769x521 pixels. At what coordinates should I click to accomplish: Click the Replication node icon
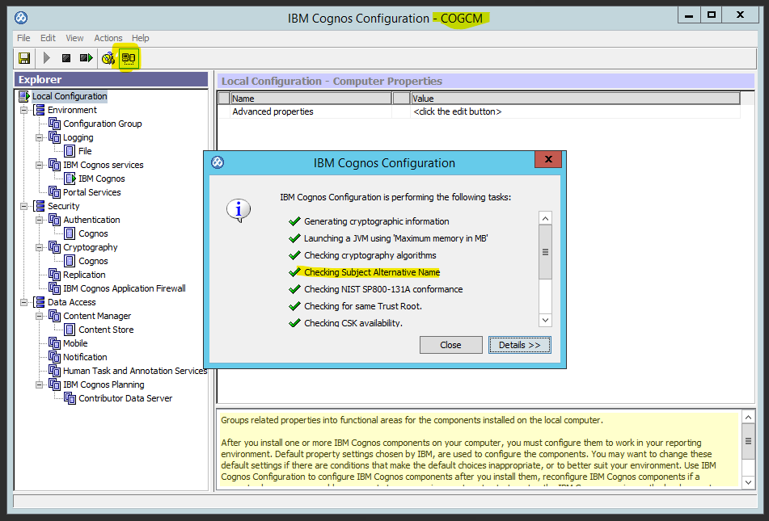(x=54, y=275)
